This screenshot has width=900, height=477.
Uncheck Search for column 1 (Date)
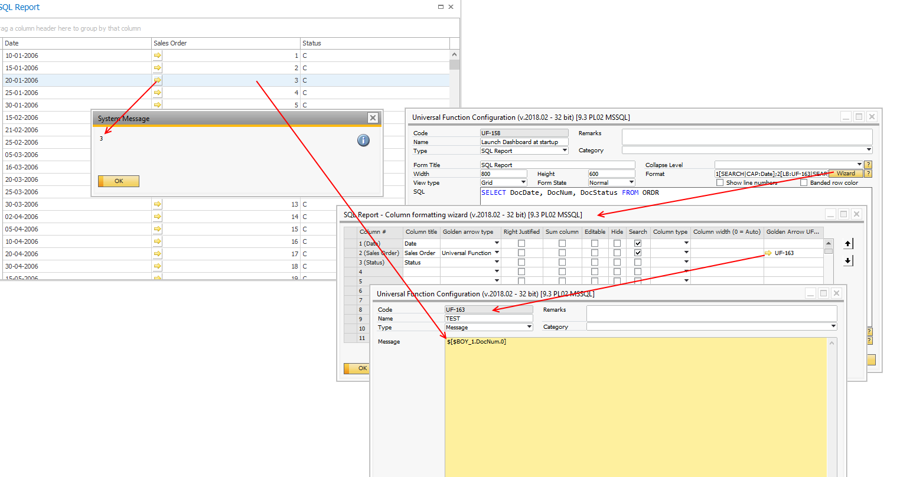tap(638, 243)
